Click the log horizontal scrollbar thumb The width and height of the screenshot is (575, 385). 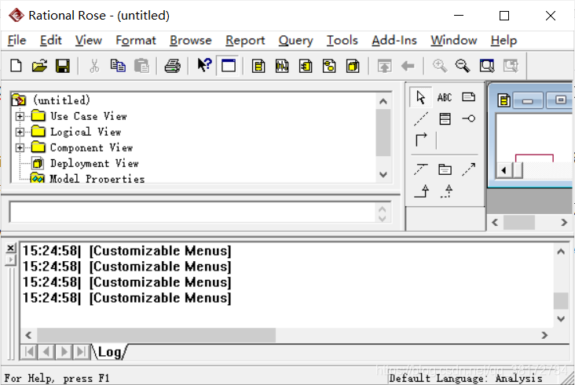(156, 335)
